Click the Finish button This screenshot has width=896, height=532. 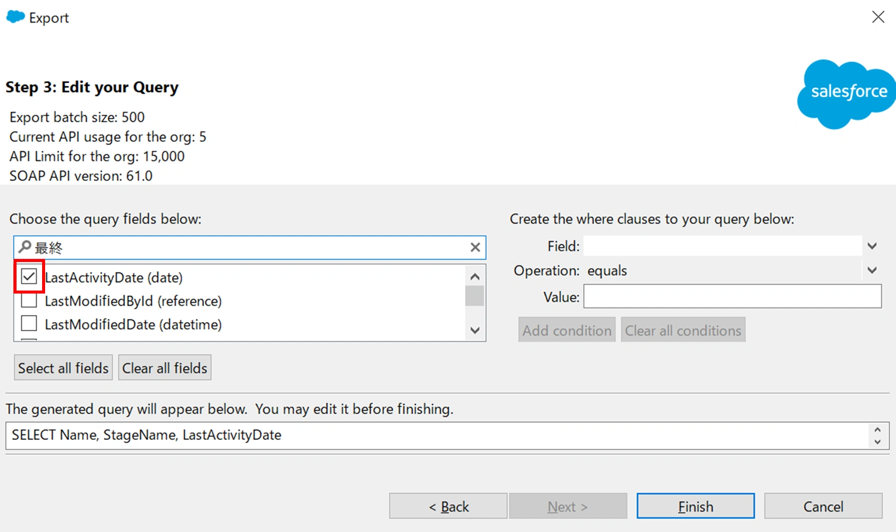coord(696,506)
